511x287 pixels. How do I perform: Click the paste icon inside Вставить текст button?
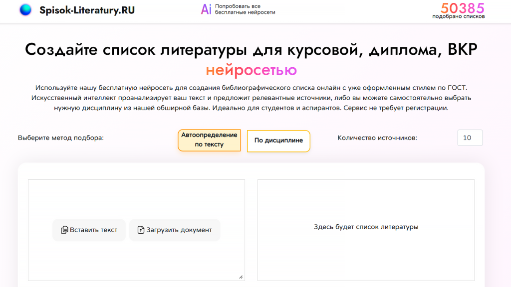click(x=64, y=230)
